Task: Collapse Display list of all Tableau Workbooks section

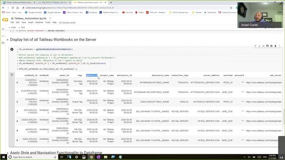Action: tap(8, 40)
